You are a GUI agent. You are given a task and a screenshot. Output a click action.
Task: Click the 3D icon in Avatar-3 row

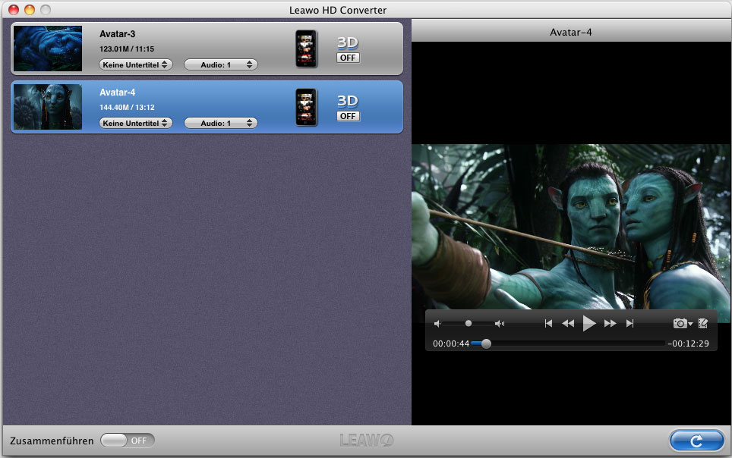click(348, 43)
